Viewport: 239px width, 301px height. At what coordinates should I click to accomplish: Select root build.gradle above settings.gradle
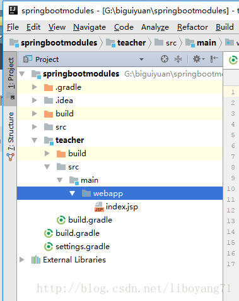pyautogui.click(x=78, y=233)
